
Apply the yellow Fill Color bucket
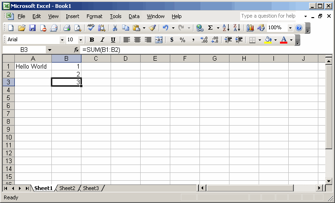click(268, 40)
